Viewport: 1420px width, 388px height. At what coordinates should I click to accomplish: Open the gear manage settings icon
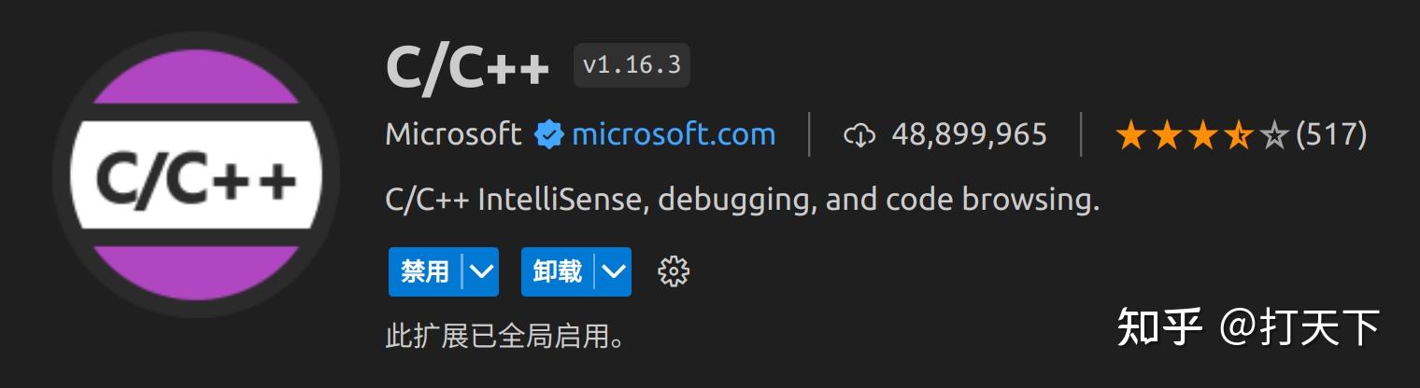tap(674, 271)
